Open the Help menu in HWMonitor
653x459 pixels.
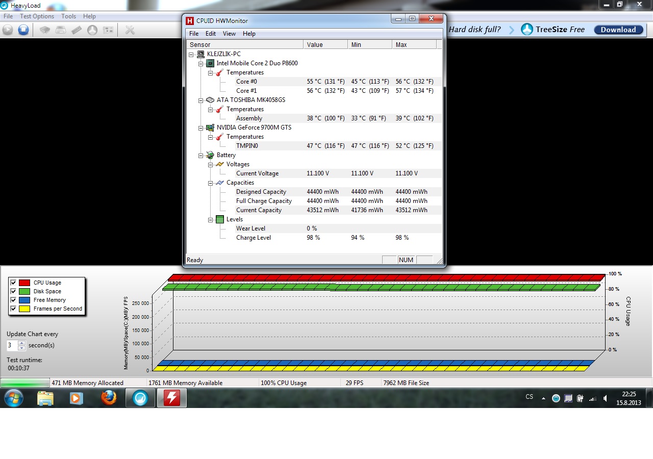click(x=249, y=34)
